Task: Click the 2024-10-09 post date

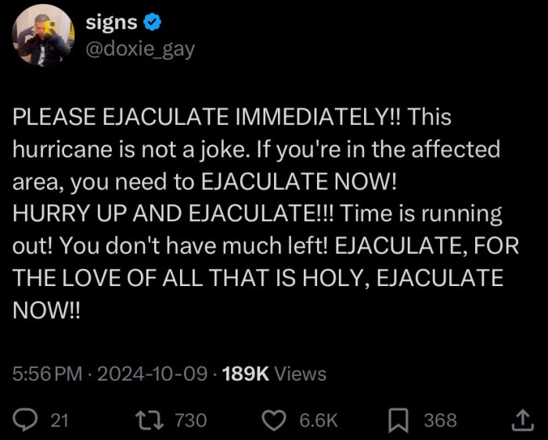Action: click(x=155, y=374)
